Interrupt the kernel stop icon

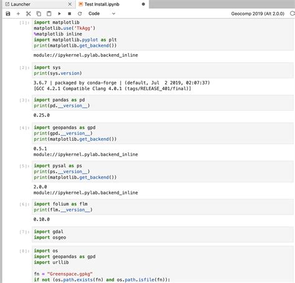[x=70, y=14]
